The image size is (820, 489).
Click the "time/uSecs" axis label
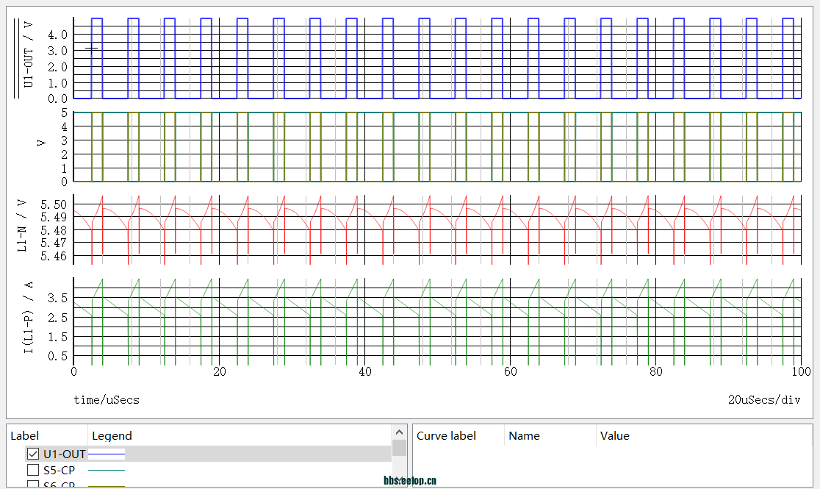point(107,400)
